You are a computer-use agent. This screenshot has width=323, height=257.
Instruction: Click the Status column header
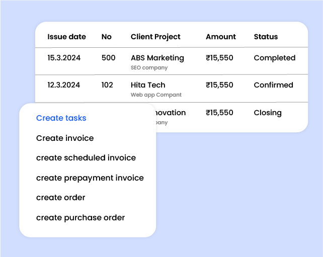[266, 37]
